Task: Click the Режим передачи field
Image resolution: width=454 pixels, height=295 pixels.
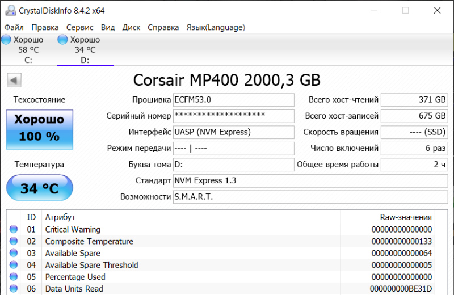Action: click(x=234, y=148)
